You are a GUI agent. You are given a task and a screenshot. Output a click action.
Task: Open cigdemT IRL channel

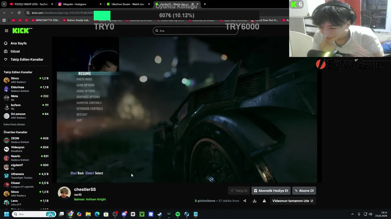26,167
